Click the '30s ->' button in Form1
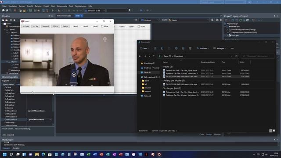281x158 pixels. tap(55, 26)
